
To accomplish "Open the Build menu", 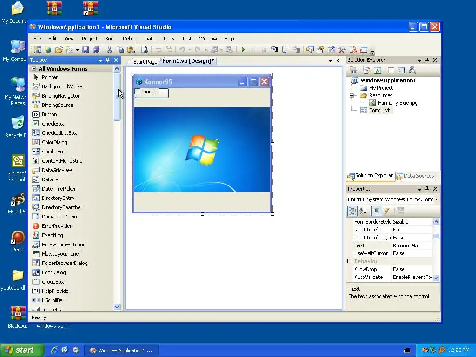I will click(x=110, y=39).
